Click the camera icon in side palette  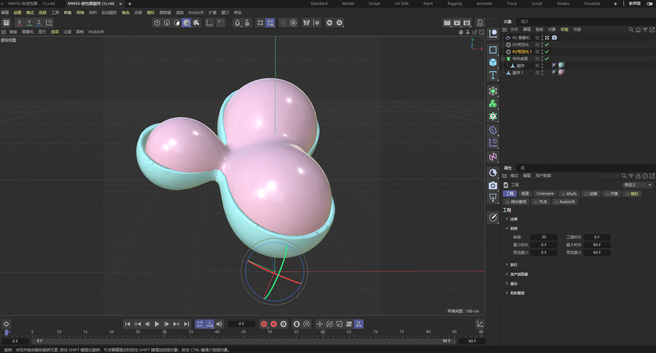[493, 185]
